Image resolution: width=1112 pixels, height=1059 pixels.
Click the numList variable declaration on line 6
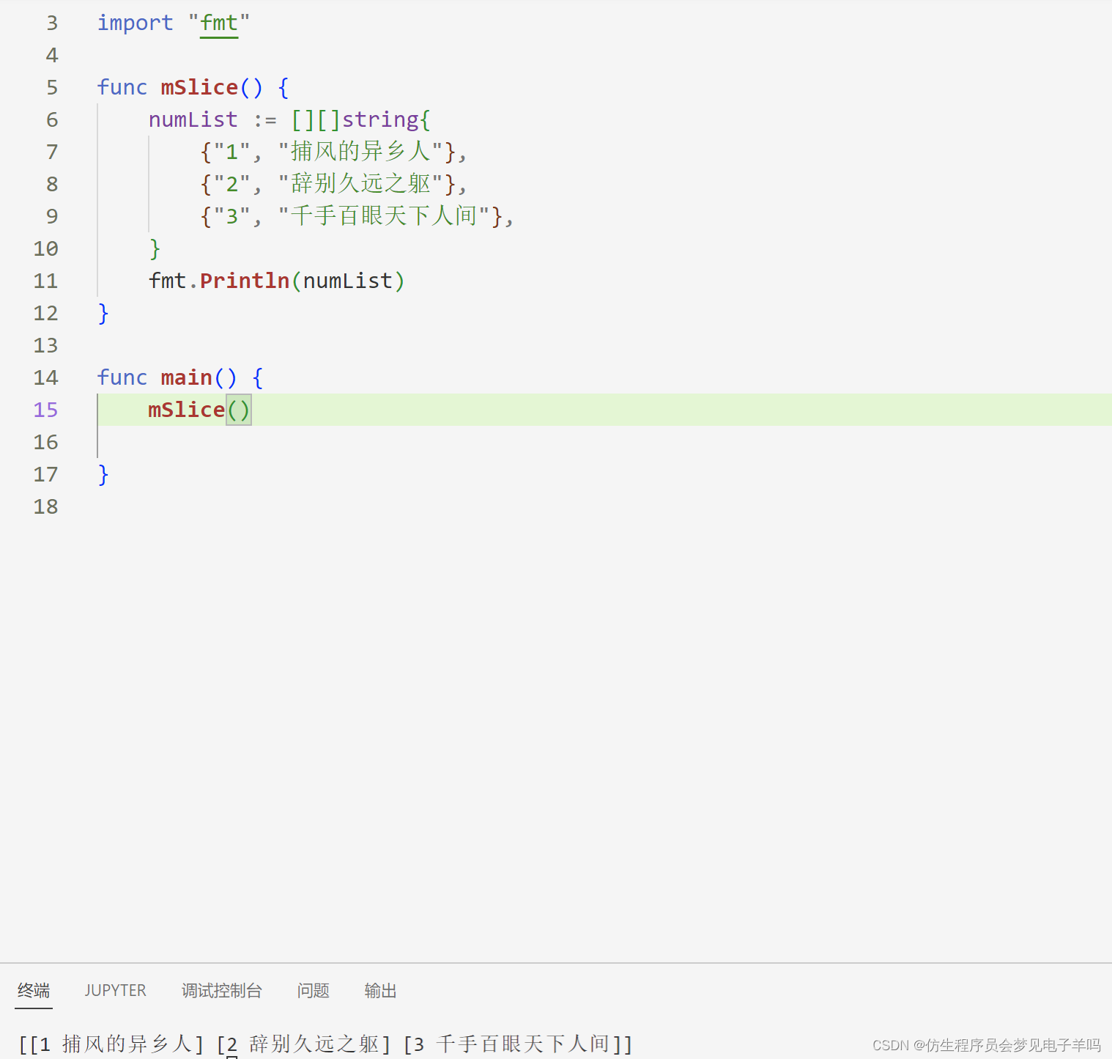click(x=193, y=119)
